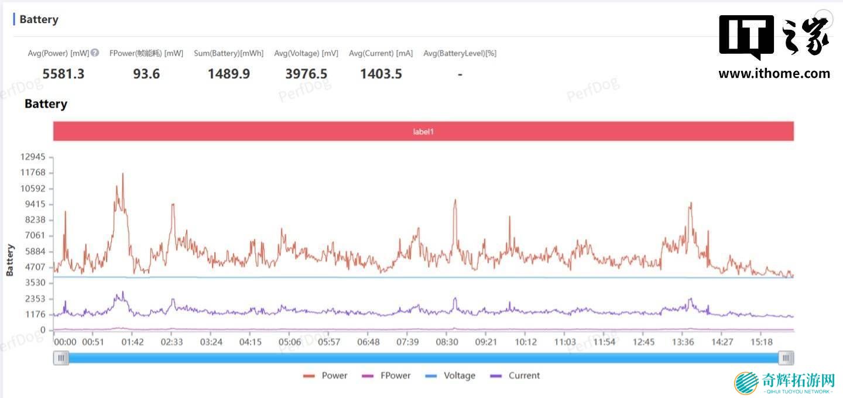Screen dimensions: 843x398
Task: Click the FPower value 93.6
Action: pos(146,74)
